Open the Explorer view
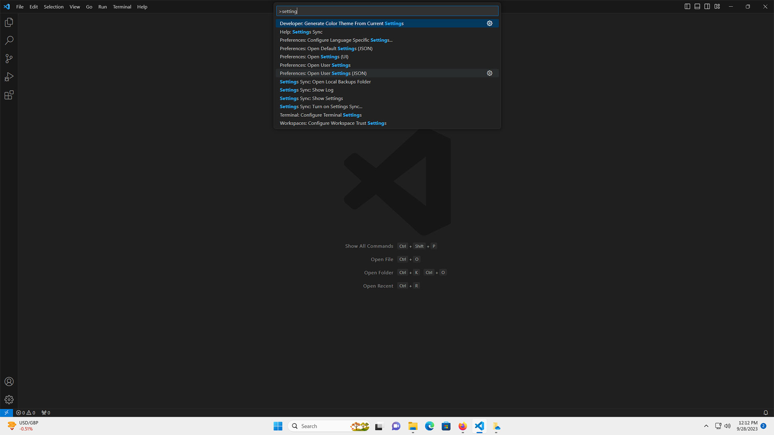 click(x=9, y=22)
